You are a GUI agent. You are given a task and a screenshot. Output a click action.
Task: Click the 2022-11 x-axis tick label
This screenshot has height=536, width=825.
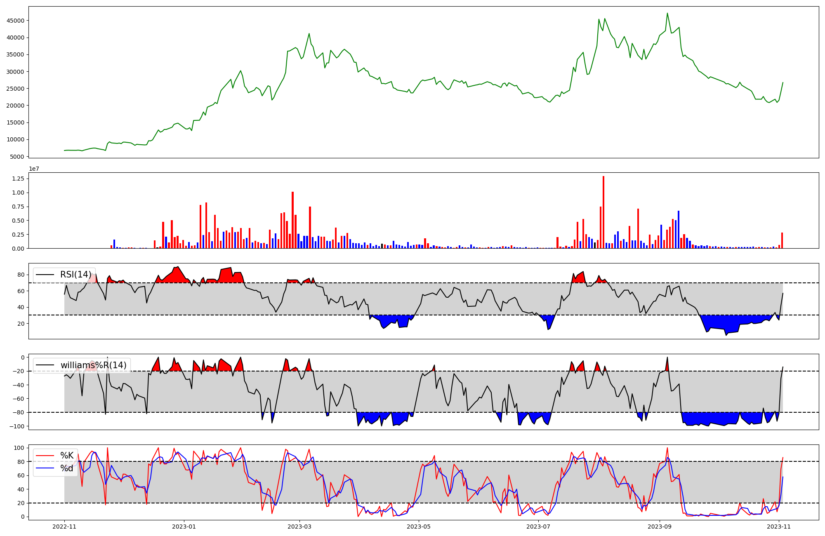pyautogui.click(x=64, y=527)
